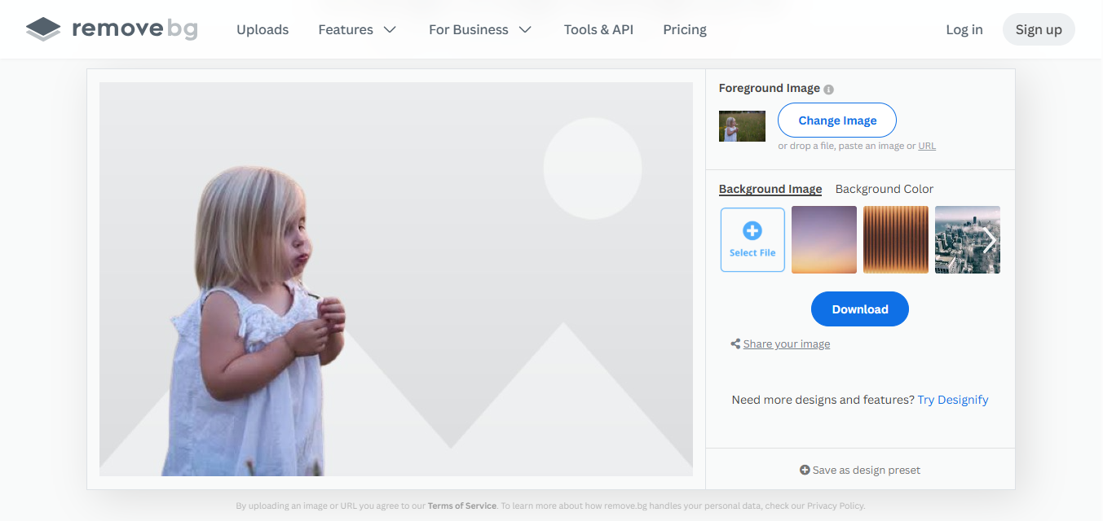Click the Sign up button
Screen dimensions: 1103x521
1039,30
